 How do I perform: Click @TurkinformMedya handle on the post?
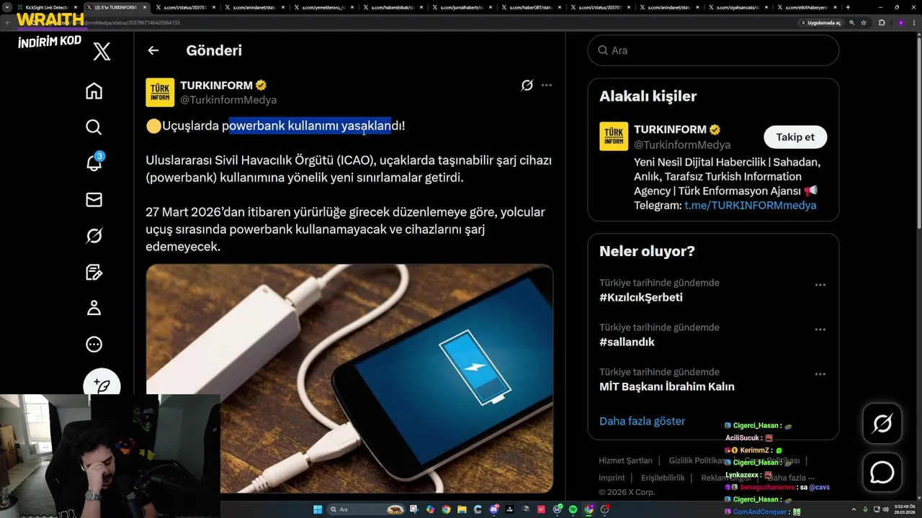tap(228, 100)
